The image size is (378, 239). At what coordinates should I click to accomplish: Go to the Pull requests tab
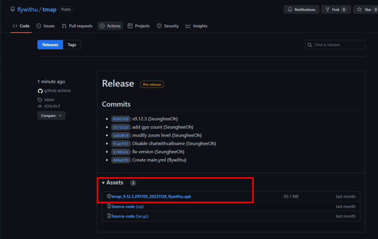click(77, 26)
